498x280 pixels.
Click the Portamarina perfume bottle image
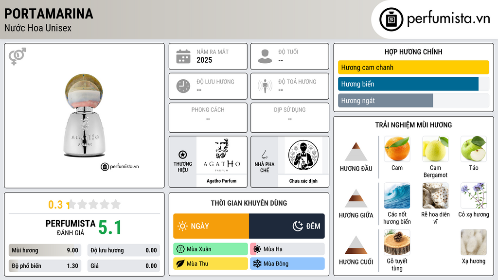(84, 116)
